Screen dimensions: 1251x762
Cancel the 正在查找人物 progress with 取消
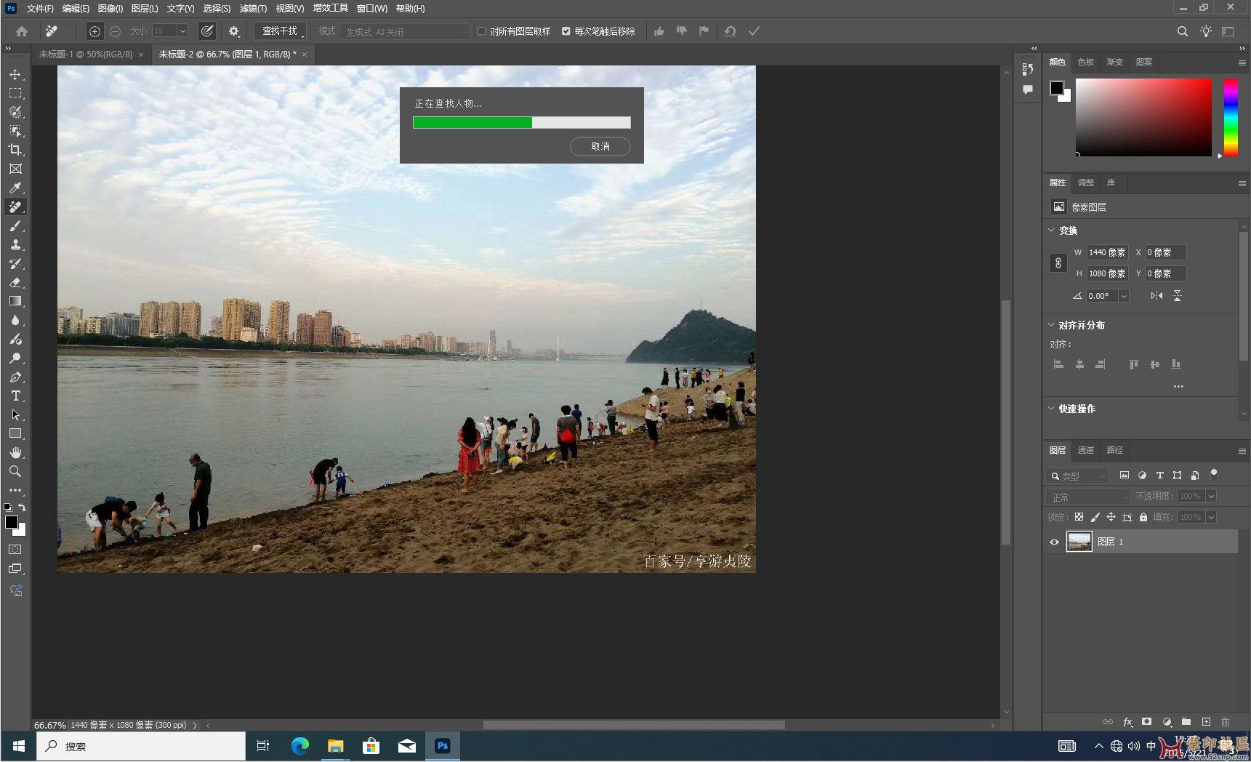(x=600, y=147)
